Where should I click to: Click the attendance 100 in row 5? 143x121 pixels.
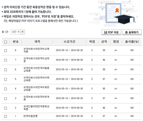132,79
